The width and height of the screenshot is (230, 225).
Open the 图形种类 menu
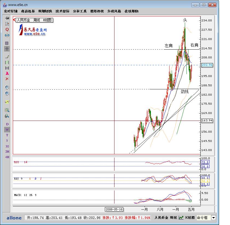97,11
